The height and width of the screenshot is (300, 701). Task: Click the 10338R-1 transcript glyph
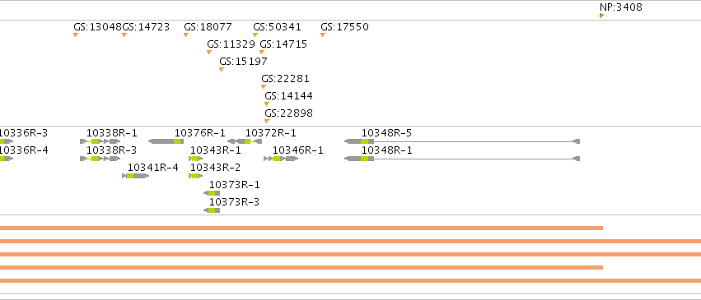100,141
